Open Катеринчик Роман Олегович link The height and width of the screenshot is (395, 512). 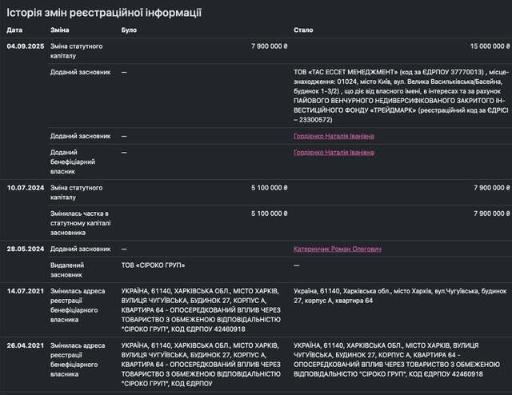tap(338, 249)
